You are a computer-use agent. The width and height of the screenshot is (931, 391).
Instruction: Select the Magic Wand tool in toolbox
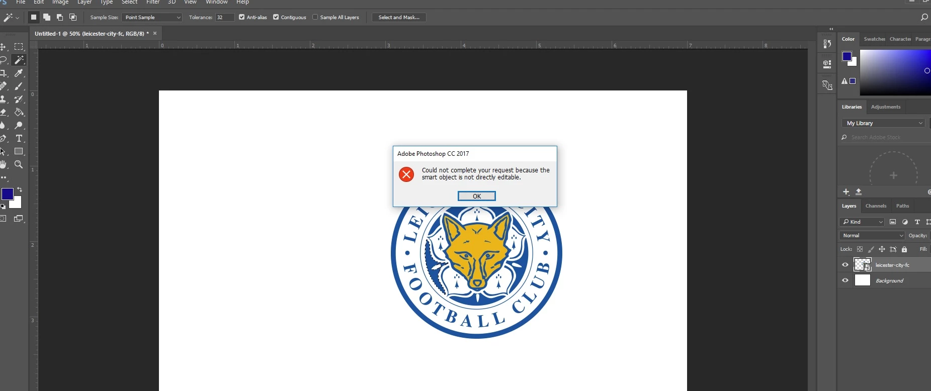19,60
